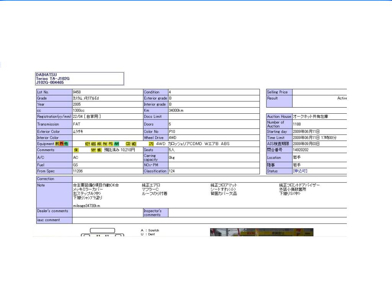Click the AB airbag badge
392x294 pixels.
[x=99, y=144]
